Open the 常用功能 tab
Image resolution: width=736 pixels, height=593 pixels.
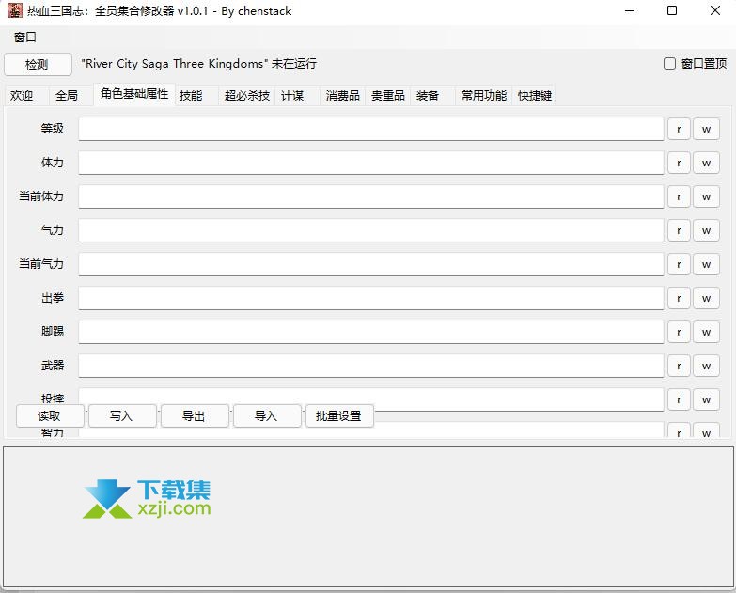[484, 96]
